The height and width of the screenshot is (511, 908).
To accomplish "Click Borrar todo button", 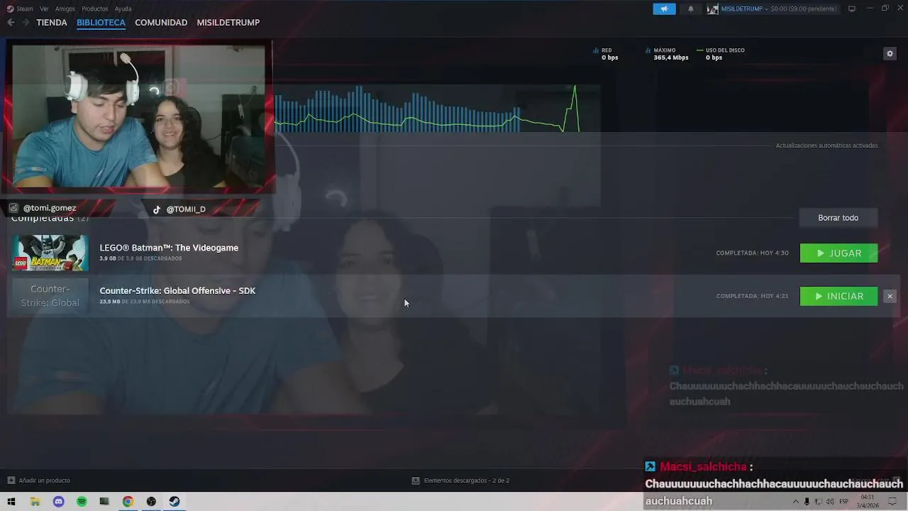I will [838, 218].
